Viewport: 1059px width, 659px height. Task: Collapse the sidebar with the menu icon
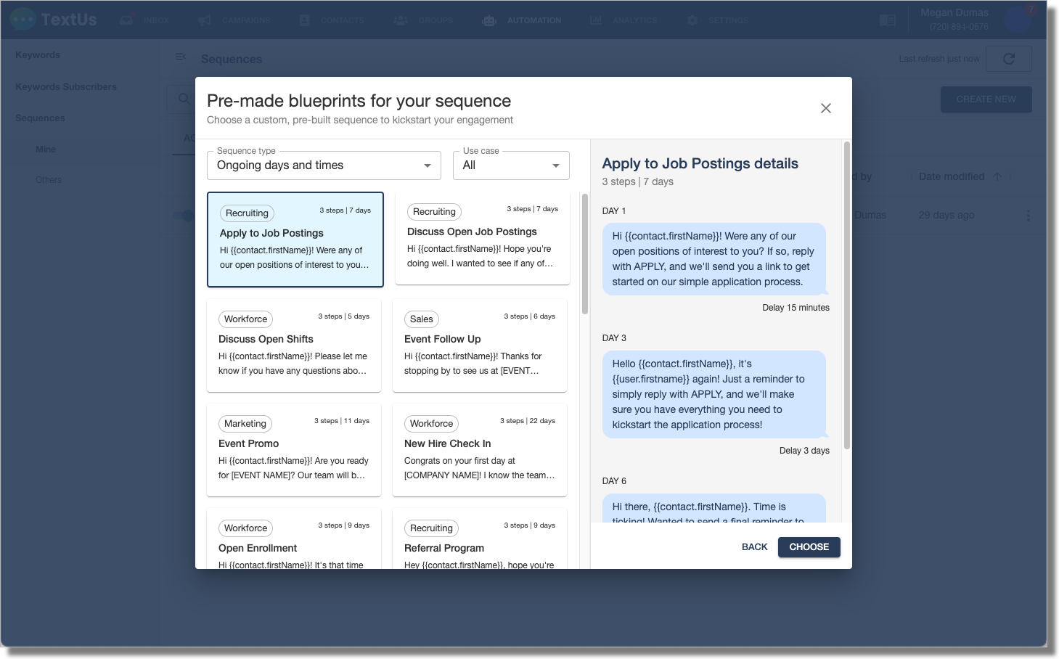181,57
